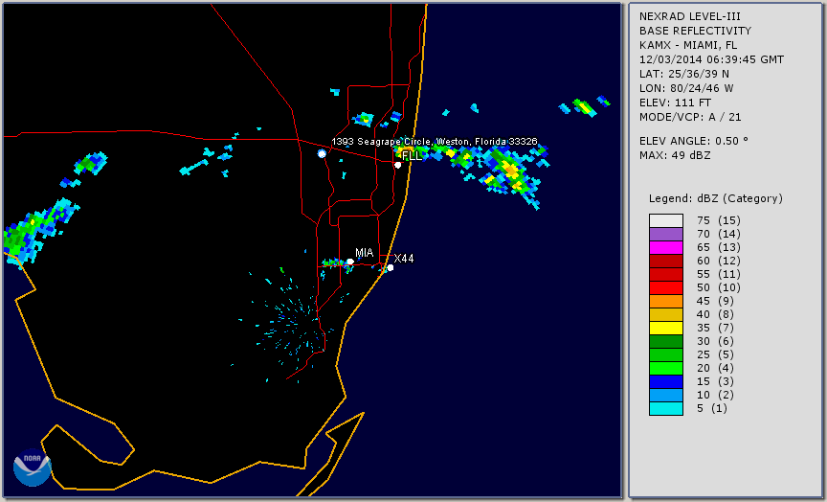Select the 40 dBZ gold swatch
Image resolution: width=827 pixels, height=502 pixels.
tap(666, 314)
